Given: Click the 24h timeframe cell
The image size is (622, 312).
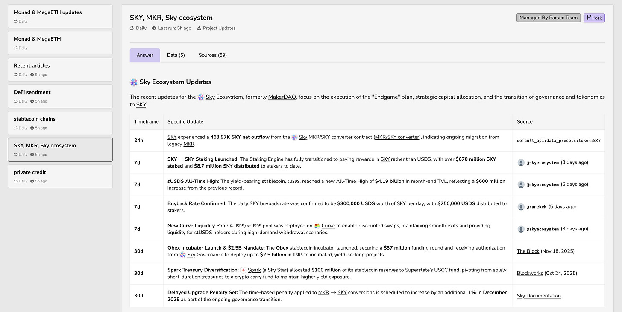Looking at the screenshot, I should pyautogui.click(x=147, y=141).
